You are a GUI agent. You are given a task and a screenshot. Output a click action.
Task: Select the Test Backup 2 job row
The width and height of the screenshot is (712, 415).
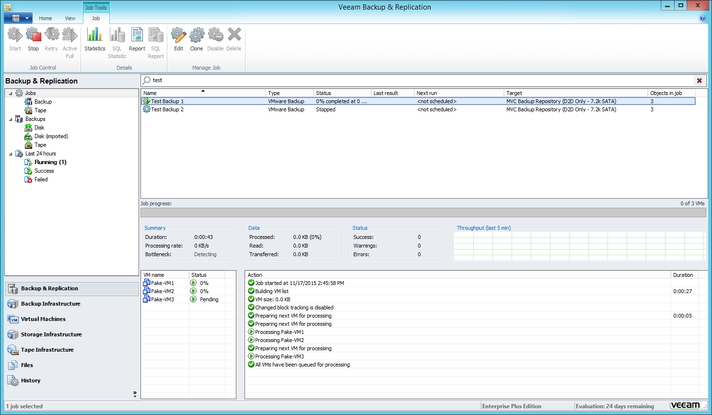coord(418,109)
